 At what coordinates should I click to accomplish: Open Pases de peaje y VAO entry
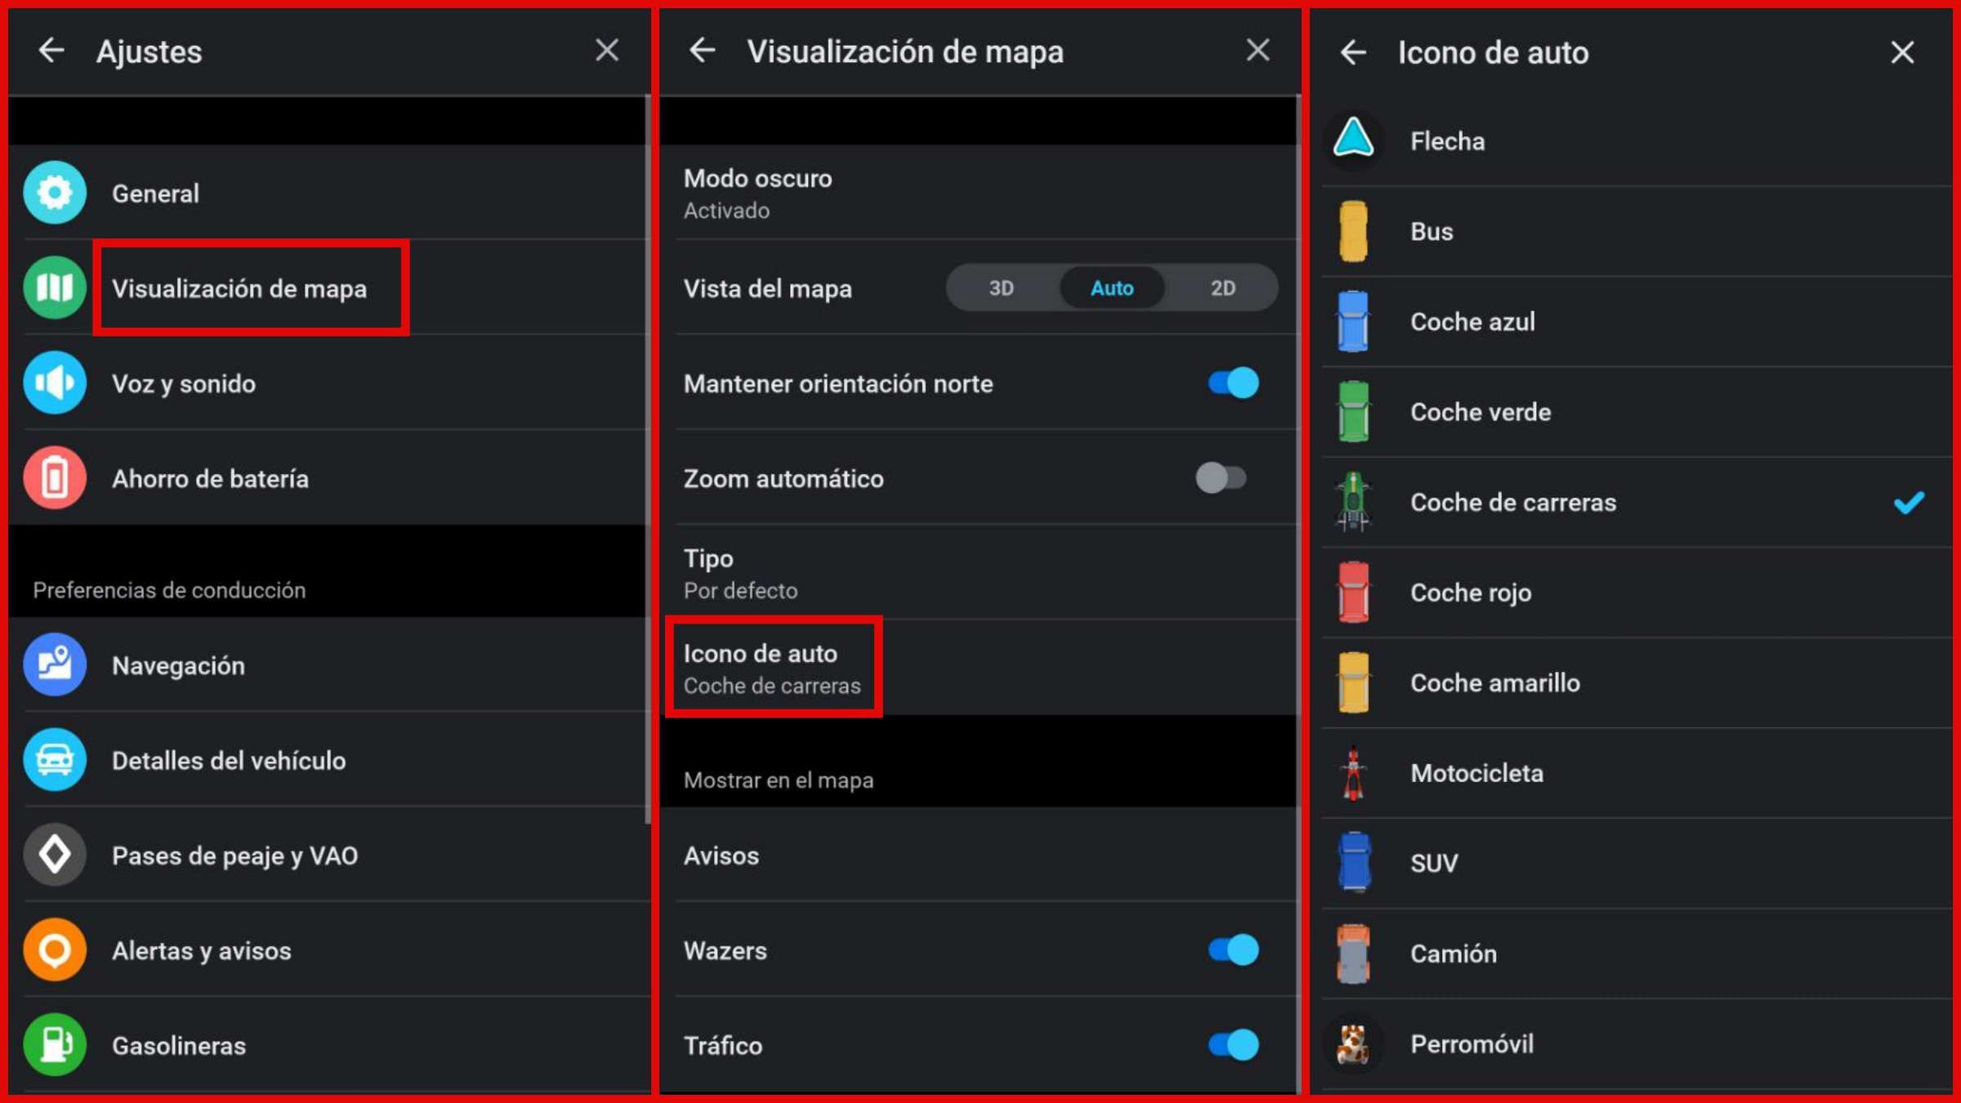[327, 855]
